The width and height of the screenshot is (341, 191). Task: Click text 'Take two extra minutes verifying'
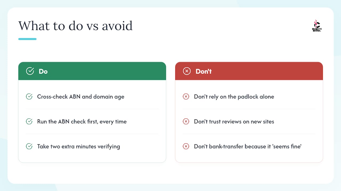point(79,146)
